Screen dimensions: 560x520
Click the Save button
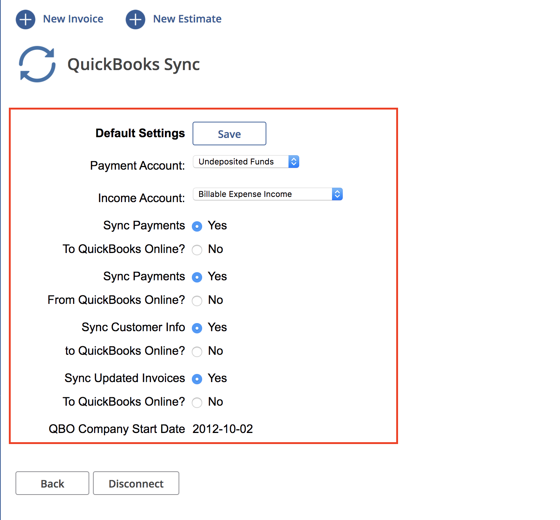(229, 134)
